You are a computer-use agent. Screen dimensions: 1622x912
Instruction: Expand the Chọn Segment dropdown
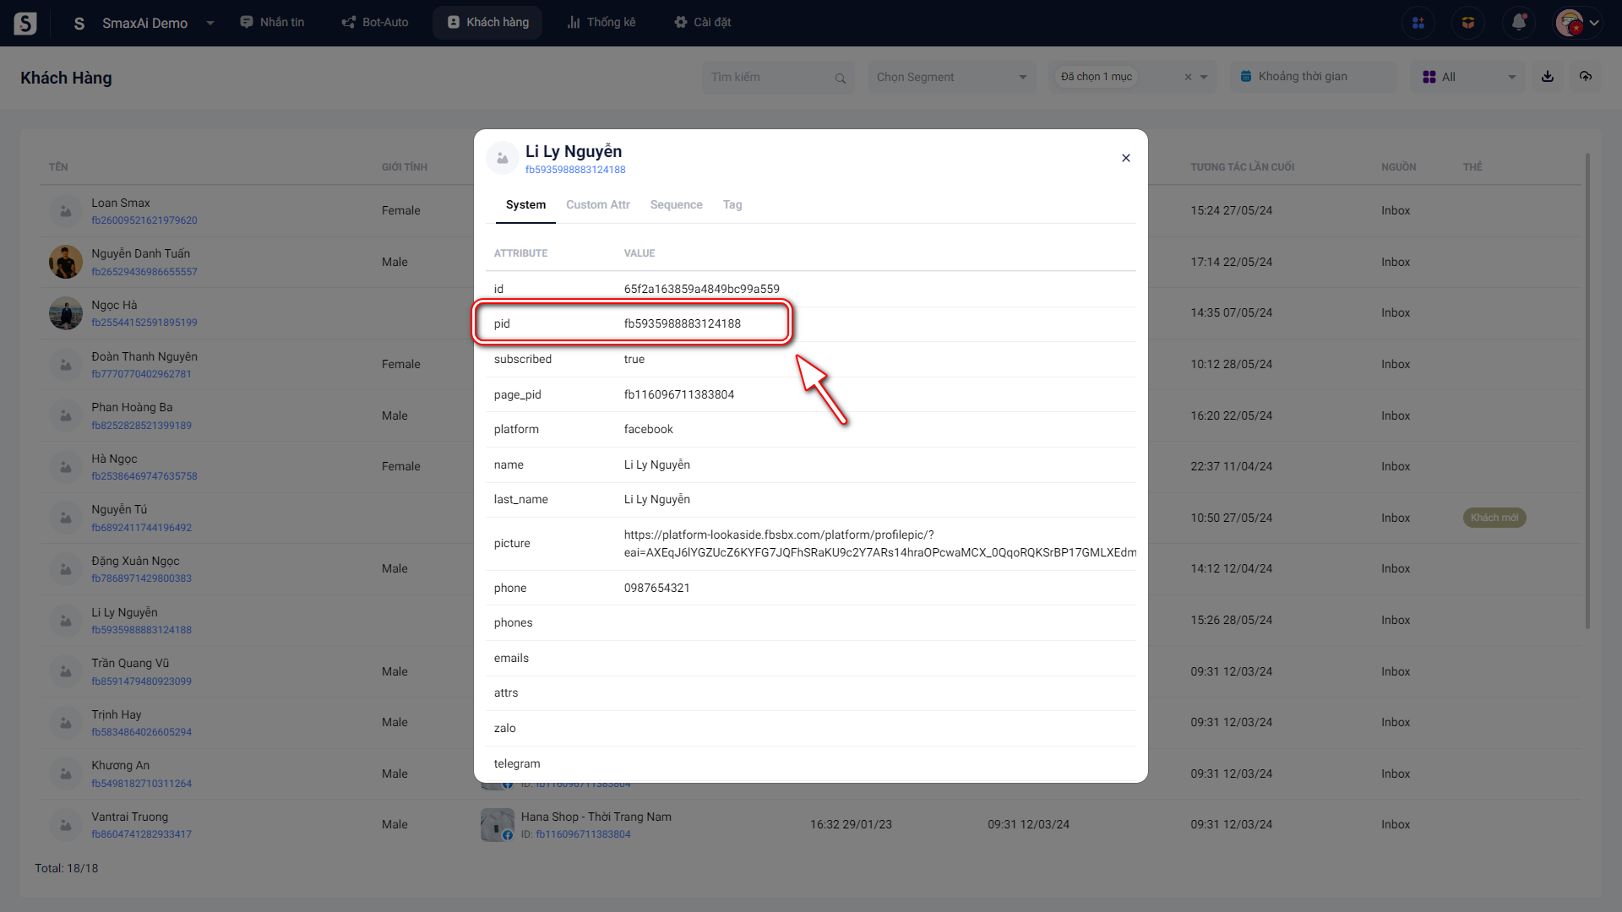tap(951, 77)
